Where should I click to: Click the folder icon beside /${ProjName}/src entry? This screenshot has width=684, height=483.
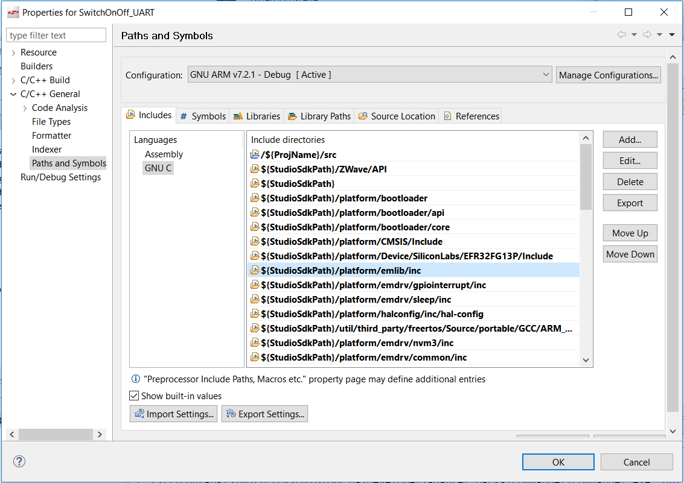254,154
